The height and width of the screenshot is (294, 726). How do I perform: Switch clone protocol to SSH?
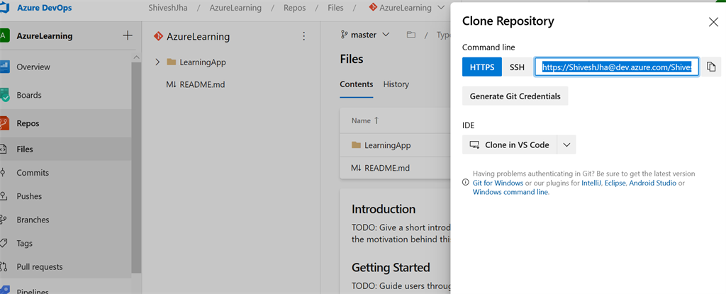pos(517,67)
